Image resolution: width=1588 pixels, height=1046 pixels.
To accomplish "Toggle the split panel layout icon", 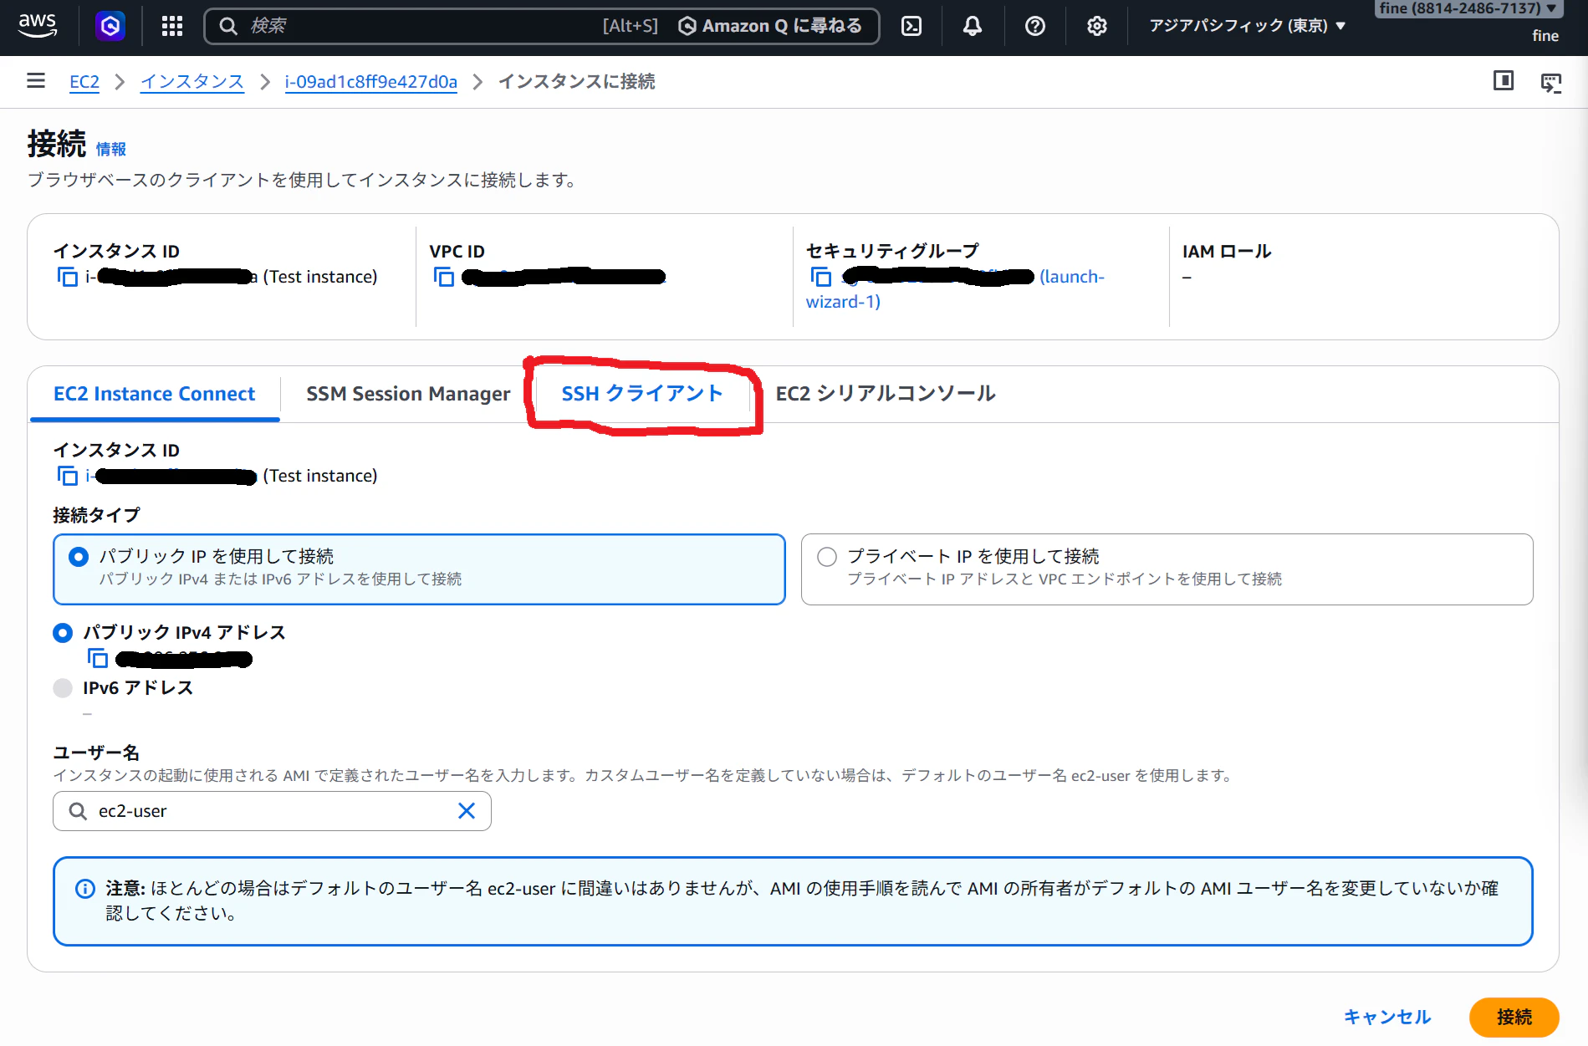I will pos(1504,80).
